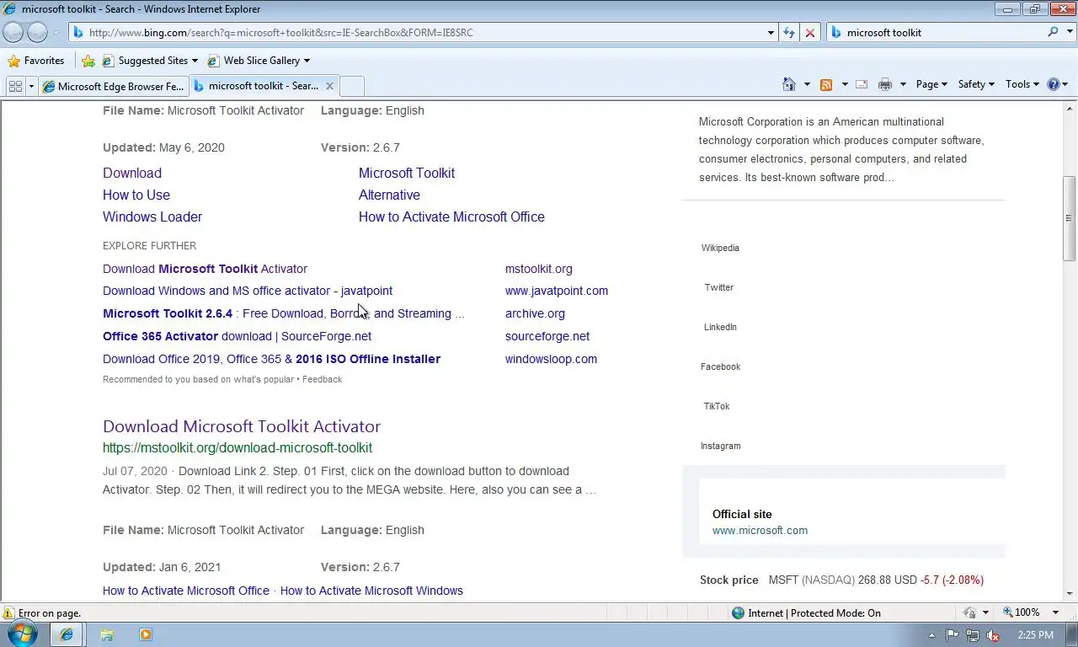Click the Internet zone globe icon in the status bar
The image size is (1078, 647).
point(739,612)
